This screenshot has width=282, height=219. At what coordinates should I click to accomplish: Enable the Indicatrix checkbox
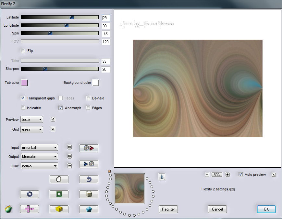[23, 108]
